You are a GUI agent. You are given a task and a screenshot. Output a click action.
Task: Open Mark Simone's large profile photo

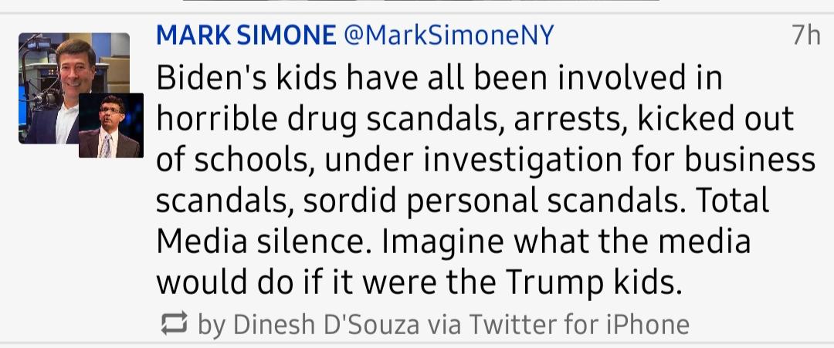pos(74,88)
